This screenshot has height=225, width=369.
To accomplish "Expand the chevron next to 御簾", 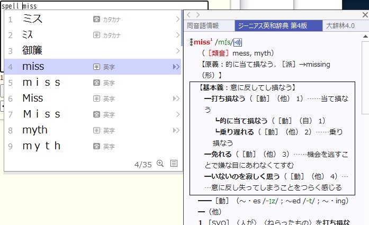I will [177, 51].
